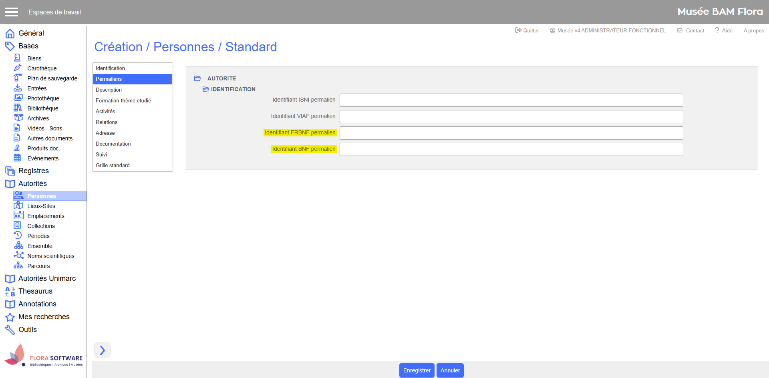Image resolution: width=769 pixels, height=378 pixels.
Task: Click the Enregistrer button
Action: point(417,370)
